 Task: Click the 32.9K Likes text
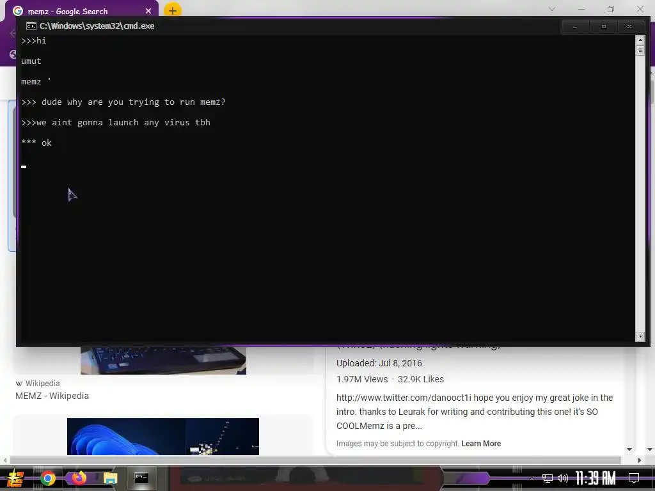coord(421,379)
